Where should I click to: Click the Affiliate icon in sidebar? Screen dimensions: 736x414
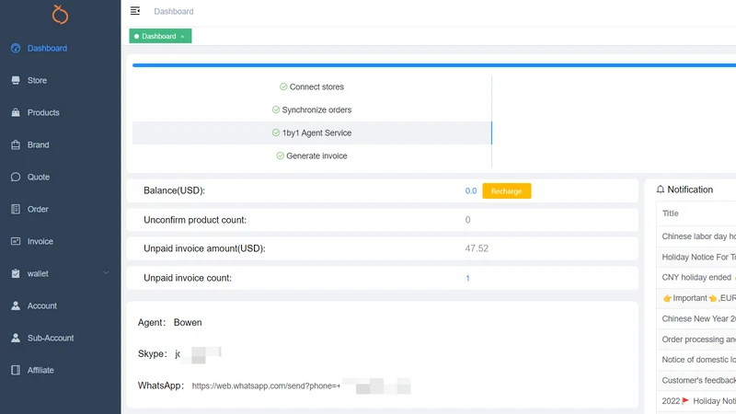[16, 370]
